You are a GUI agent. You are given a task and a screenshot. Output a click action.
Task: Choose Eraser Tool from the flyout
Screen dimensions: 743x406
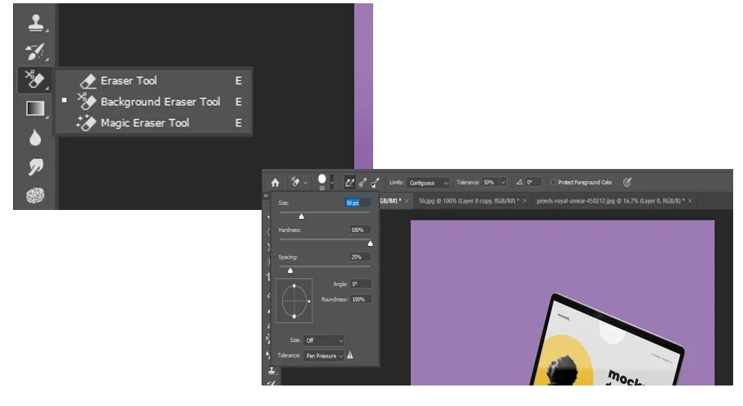(x=154, y=81)
